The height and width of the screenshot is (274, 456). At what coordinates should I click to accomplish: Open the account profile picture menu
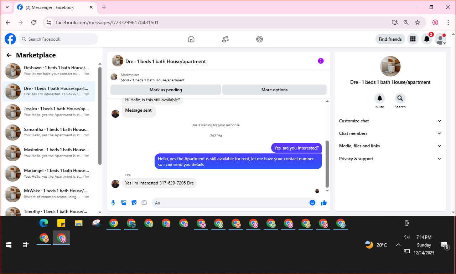point(440,39)
